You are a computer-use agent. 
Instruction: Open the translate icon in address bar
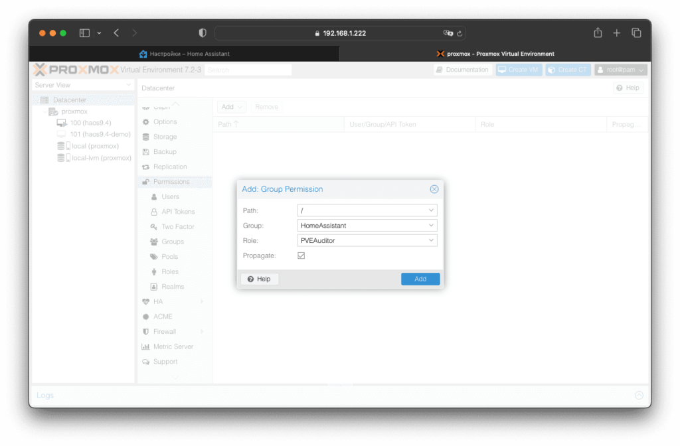(448, 33)
